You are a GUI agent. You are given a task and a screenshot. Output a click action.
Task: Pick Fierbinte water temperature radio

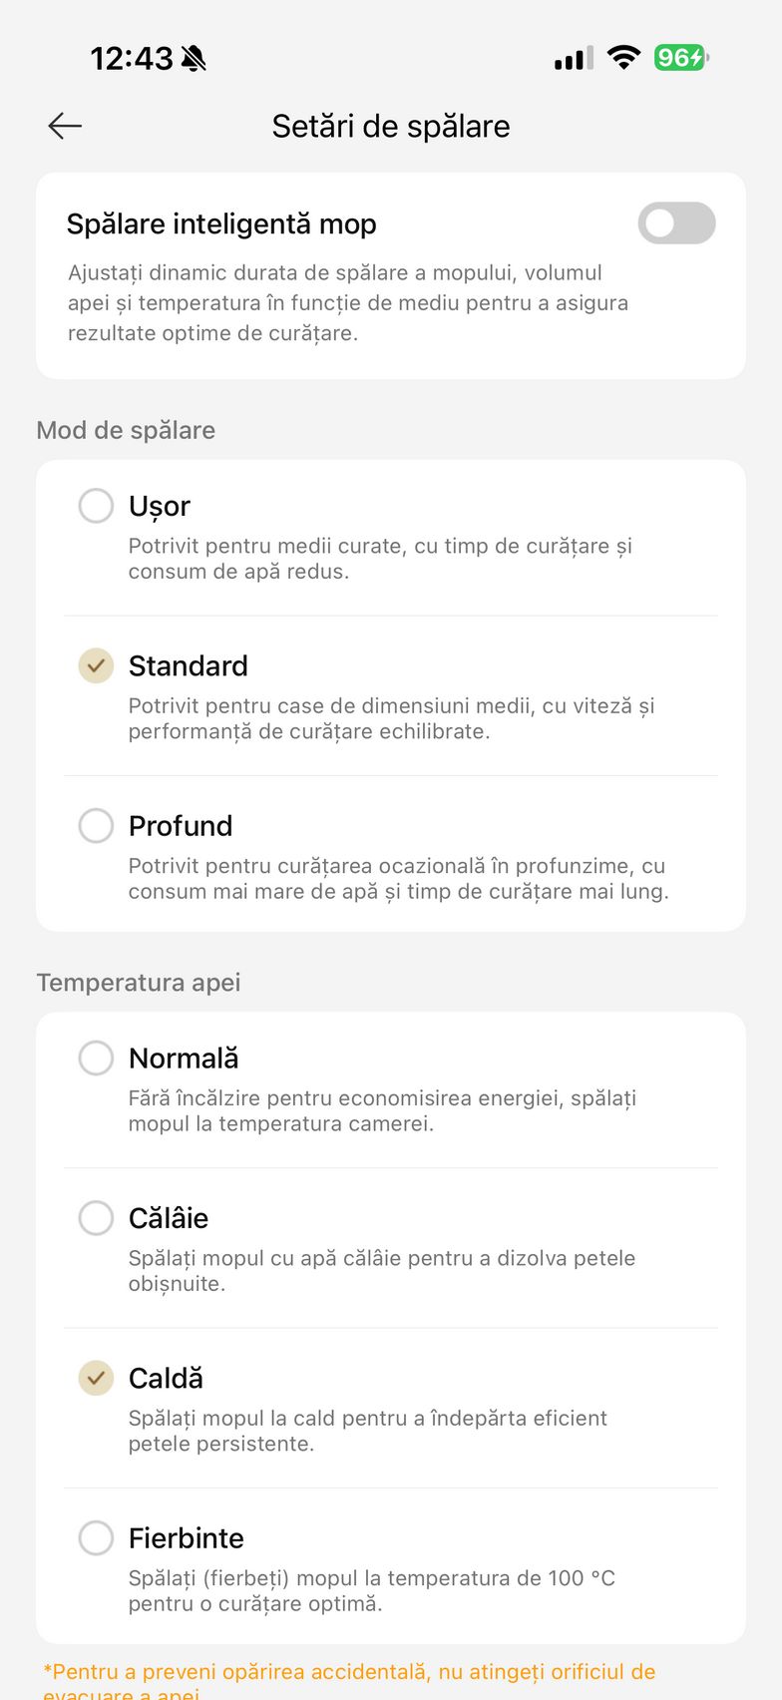[96, 1538]
